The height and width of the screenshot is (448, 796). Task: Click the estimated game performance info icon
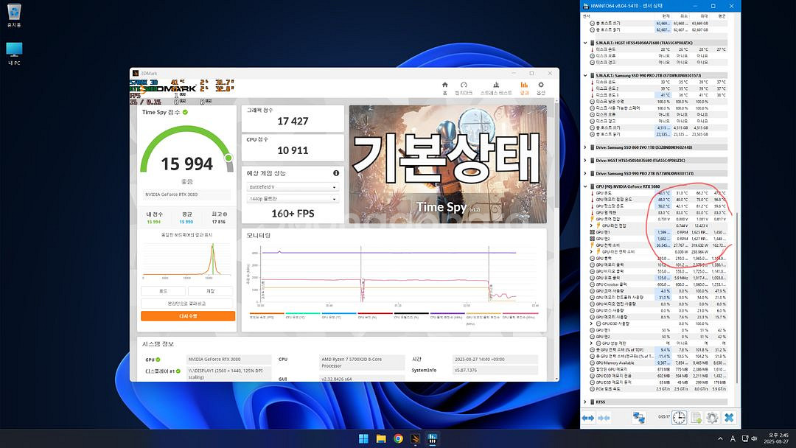click(335, 173)
